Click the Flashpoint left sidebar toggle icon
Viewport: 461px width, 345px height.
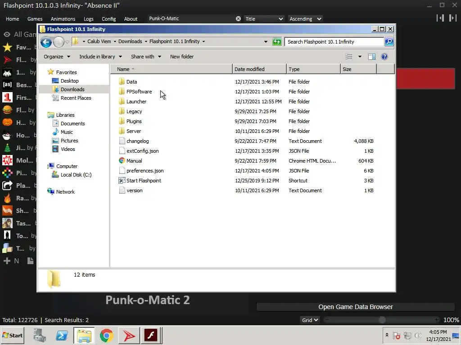440,18
